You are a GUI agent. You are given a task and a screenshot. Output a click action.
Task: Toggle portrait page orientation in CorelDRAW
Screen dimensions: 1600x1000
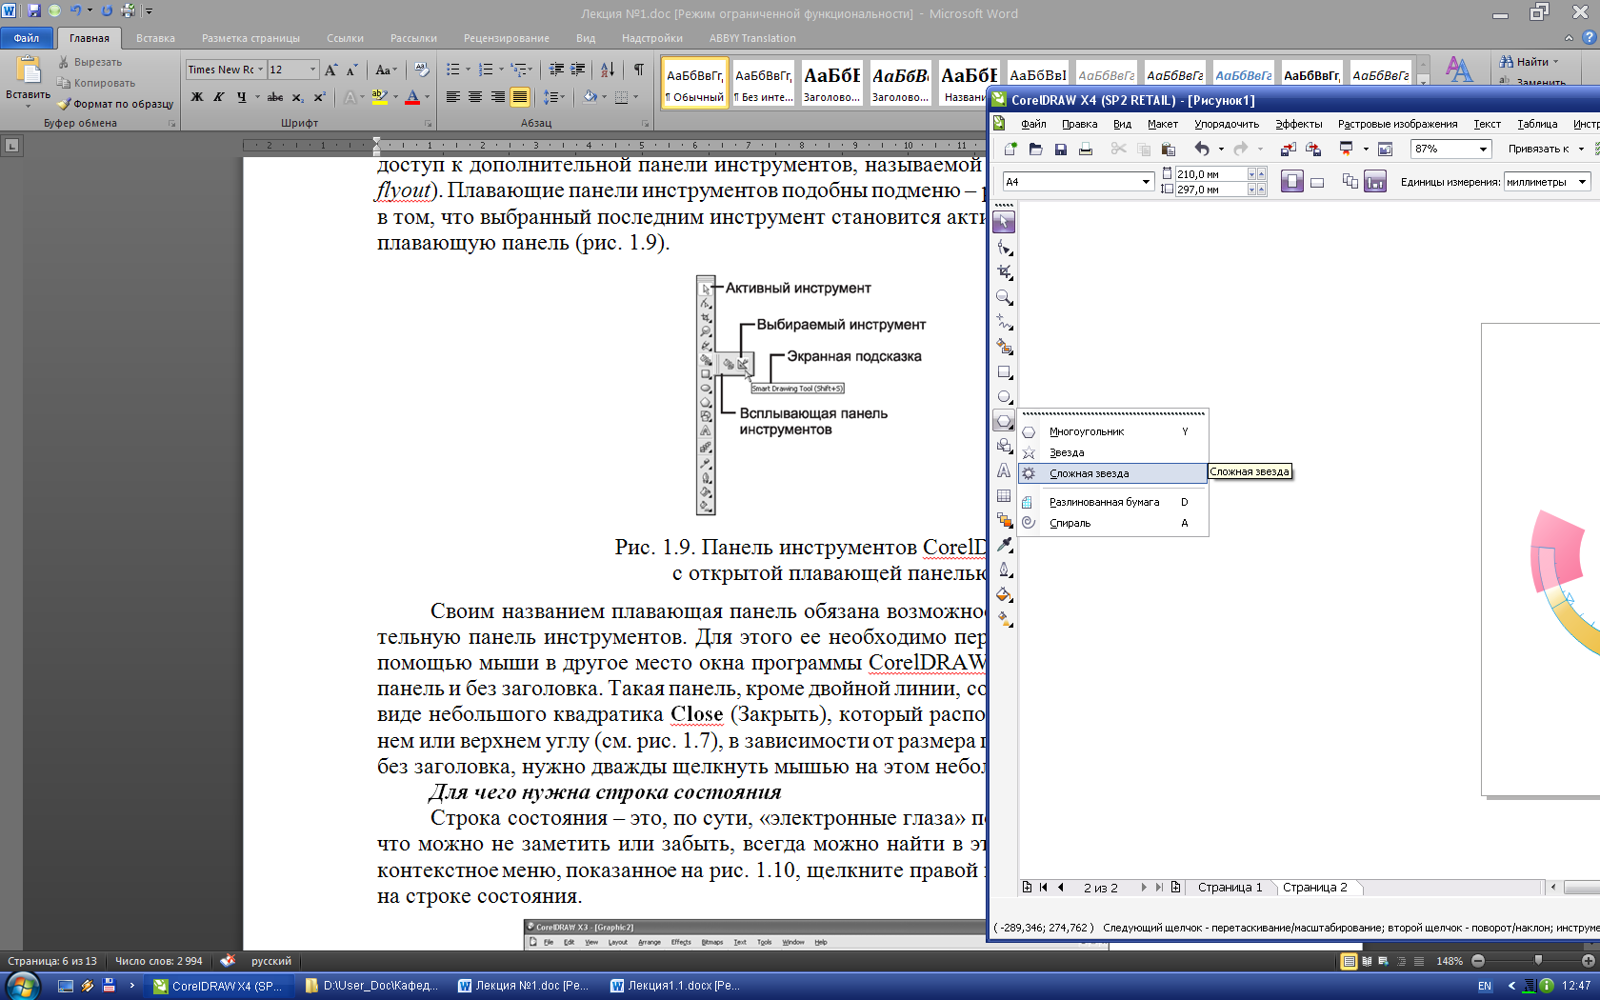point(1291,182)
